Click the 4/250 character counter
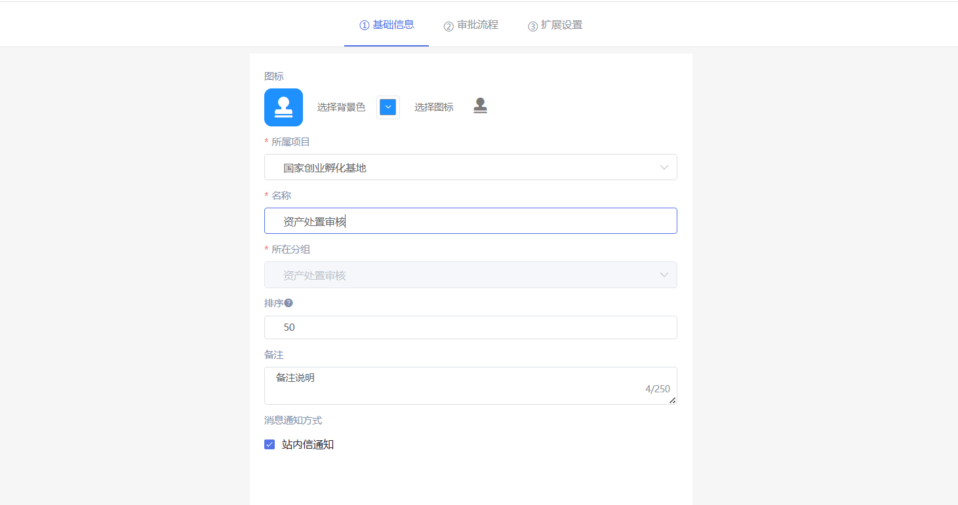958x505 pixels. (x=657, y=389)
